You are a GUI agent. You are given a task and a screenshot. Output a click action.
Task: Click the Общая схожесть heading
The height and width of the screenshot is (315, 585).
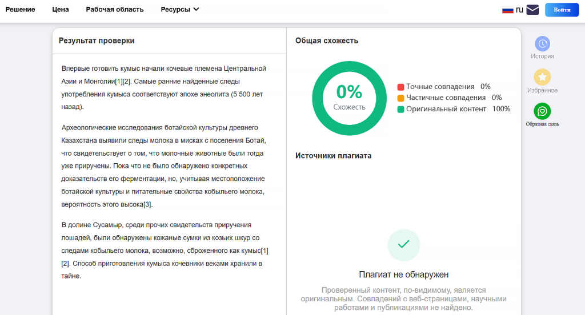click(327, 41)
